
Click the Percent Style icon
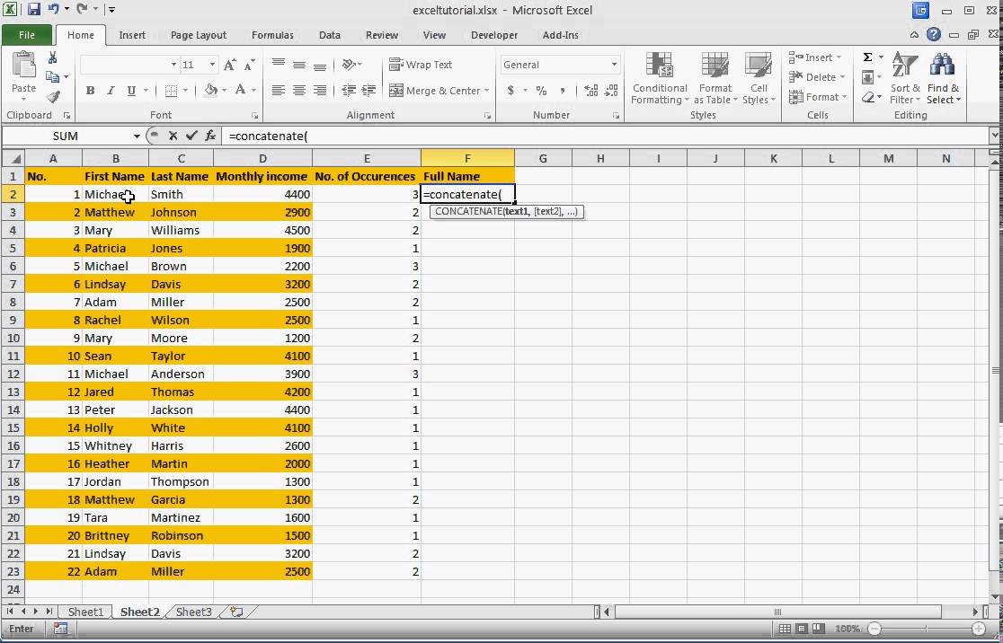(541, 91)
